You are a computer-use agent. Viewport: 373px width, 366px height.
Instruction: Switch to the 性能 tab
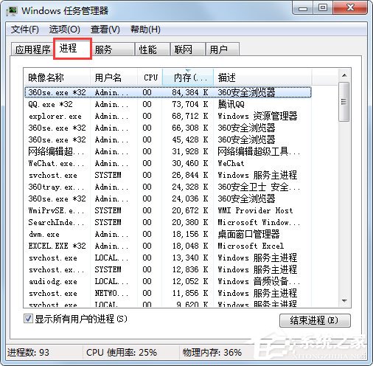pyautogui.click(x=153, y=49)
